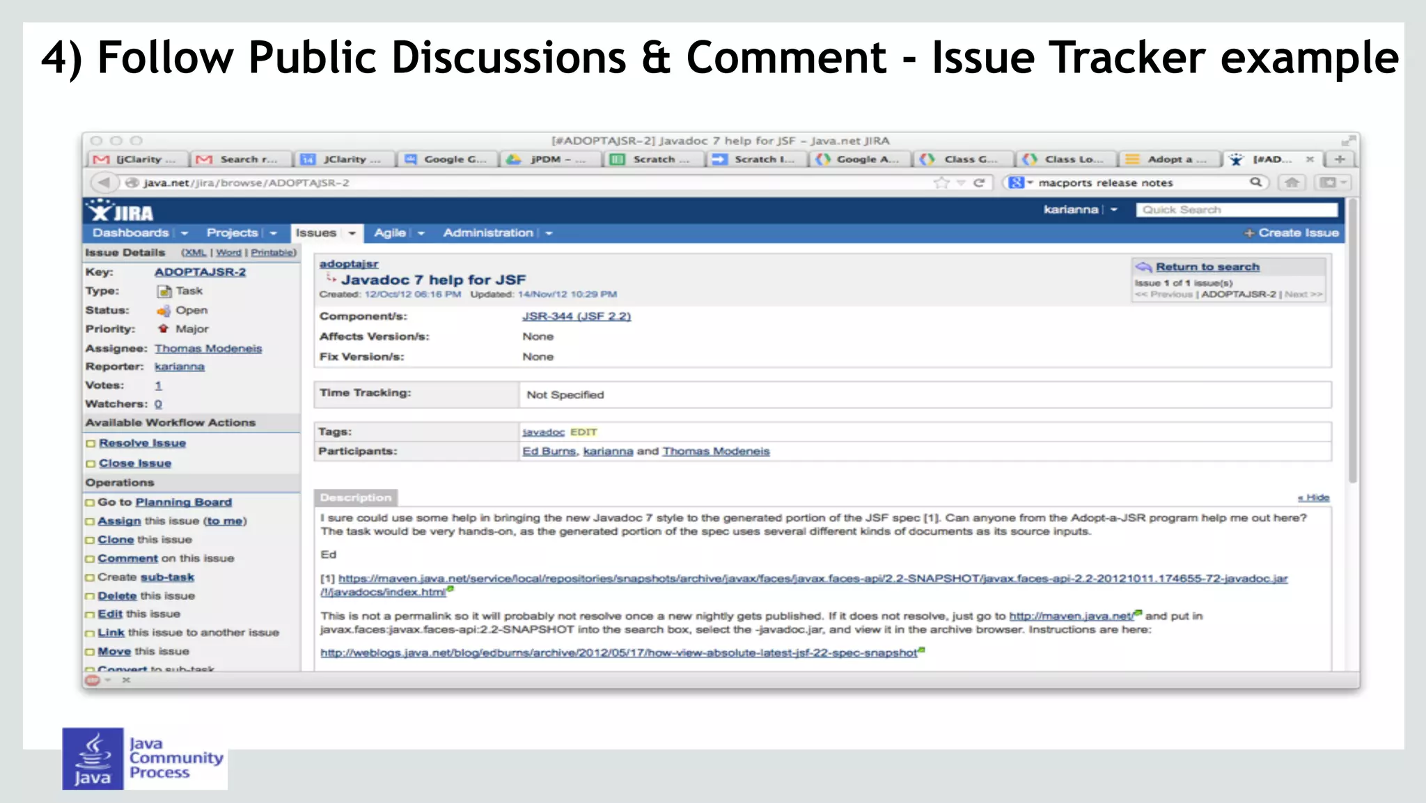The width and height of the screenshot is (1426, 803).
Task: Click the Quick Search field
Action: pyautogui.click(x=1237, y=210)
